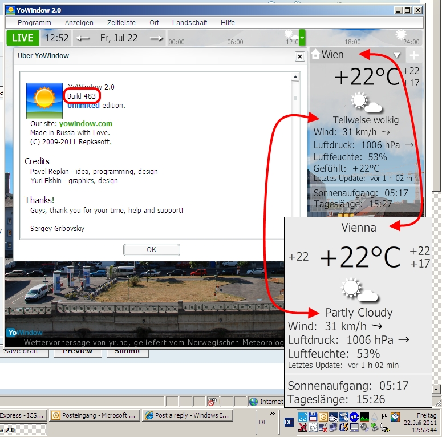Screen dimensions: 442x437
Task: Click the Internet zone status indicator
Action: (x=266, y=402)
